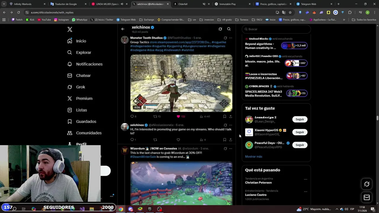Open the Wizordum video thumbnail
This screenshot has height=213, width=379.
coord(181,183)
